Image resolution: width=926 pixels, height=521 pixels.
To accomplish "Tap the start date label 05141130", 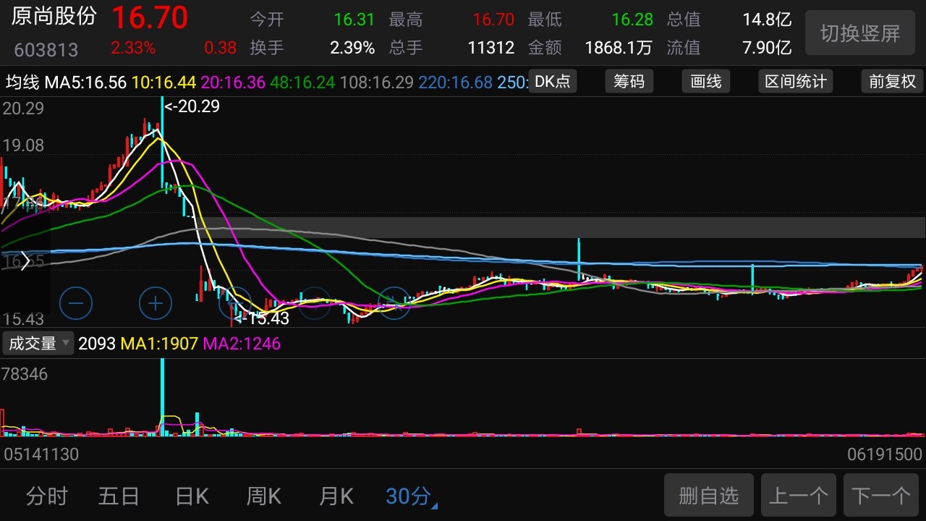I will point(41,454).
